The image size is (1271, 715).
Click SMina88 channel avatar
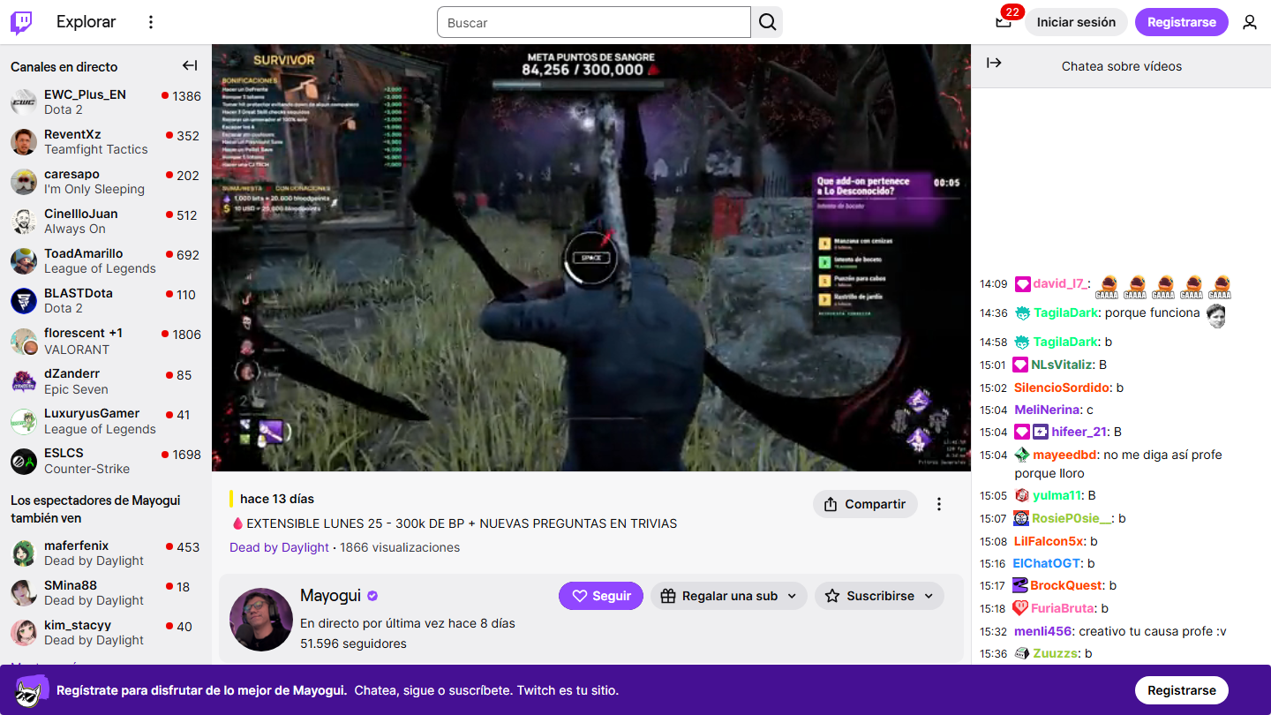tap(24, 593)
